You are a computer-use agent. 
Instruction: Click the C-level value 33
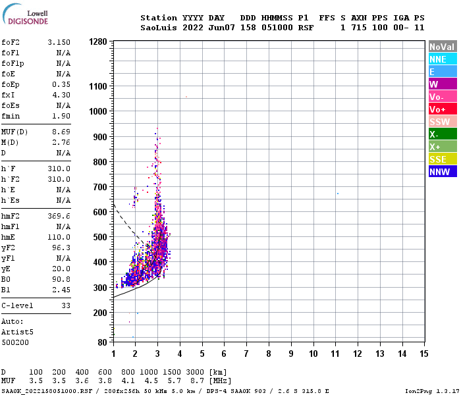click(66, 305)
